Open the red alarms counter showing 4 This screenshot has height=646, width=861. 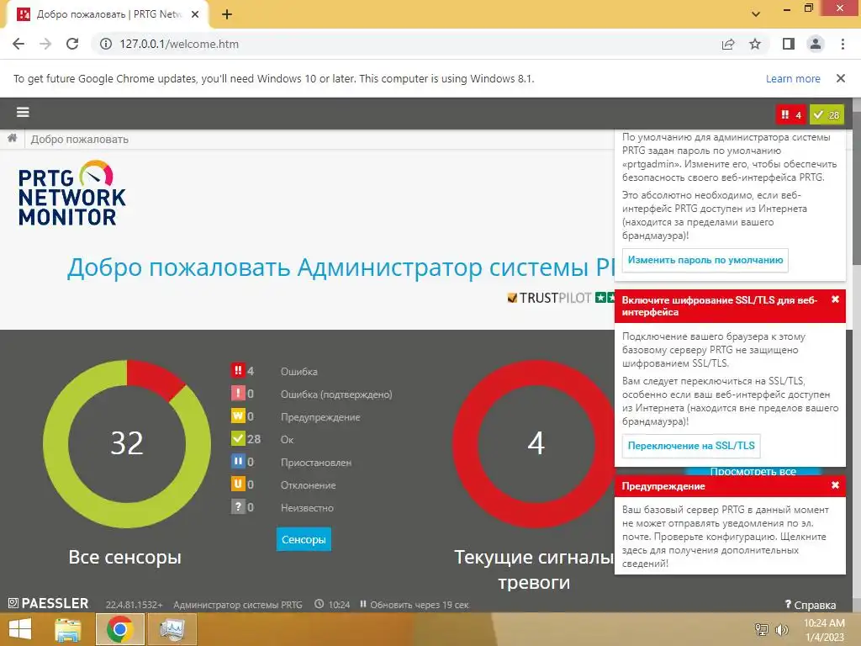coord(790,114)
